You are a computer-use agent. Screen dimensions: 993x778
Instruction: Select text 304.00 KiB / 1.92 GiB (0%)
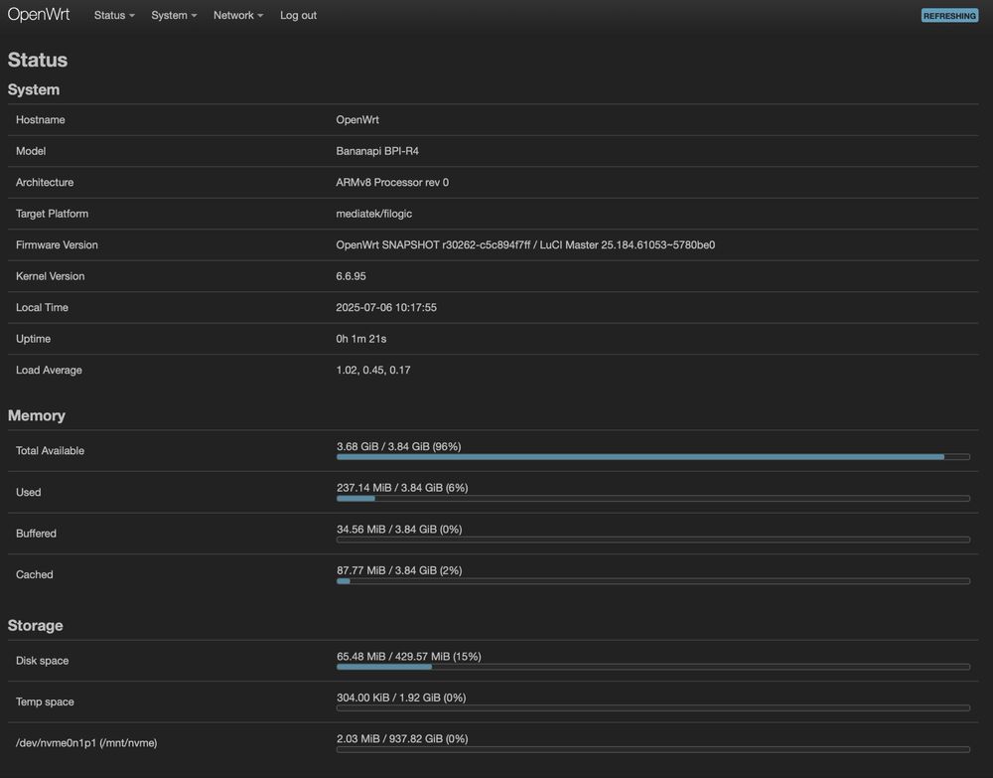click(x=401, y=698)
